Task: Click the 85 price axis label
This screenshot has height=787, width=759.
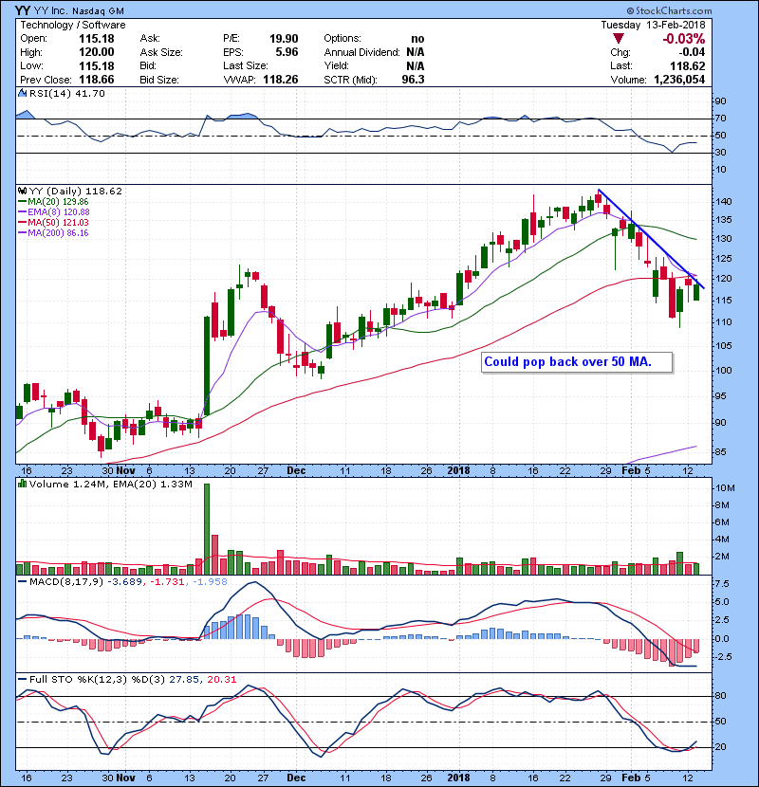Action: (720, 452)
